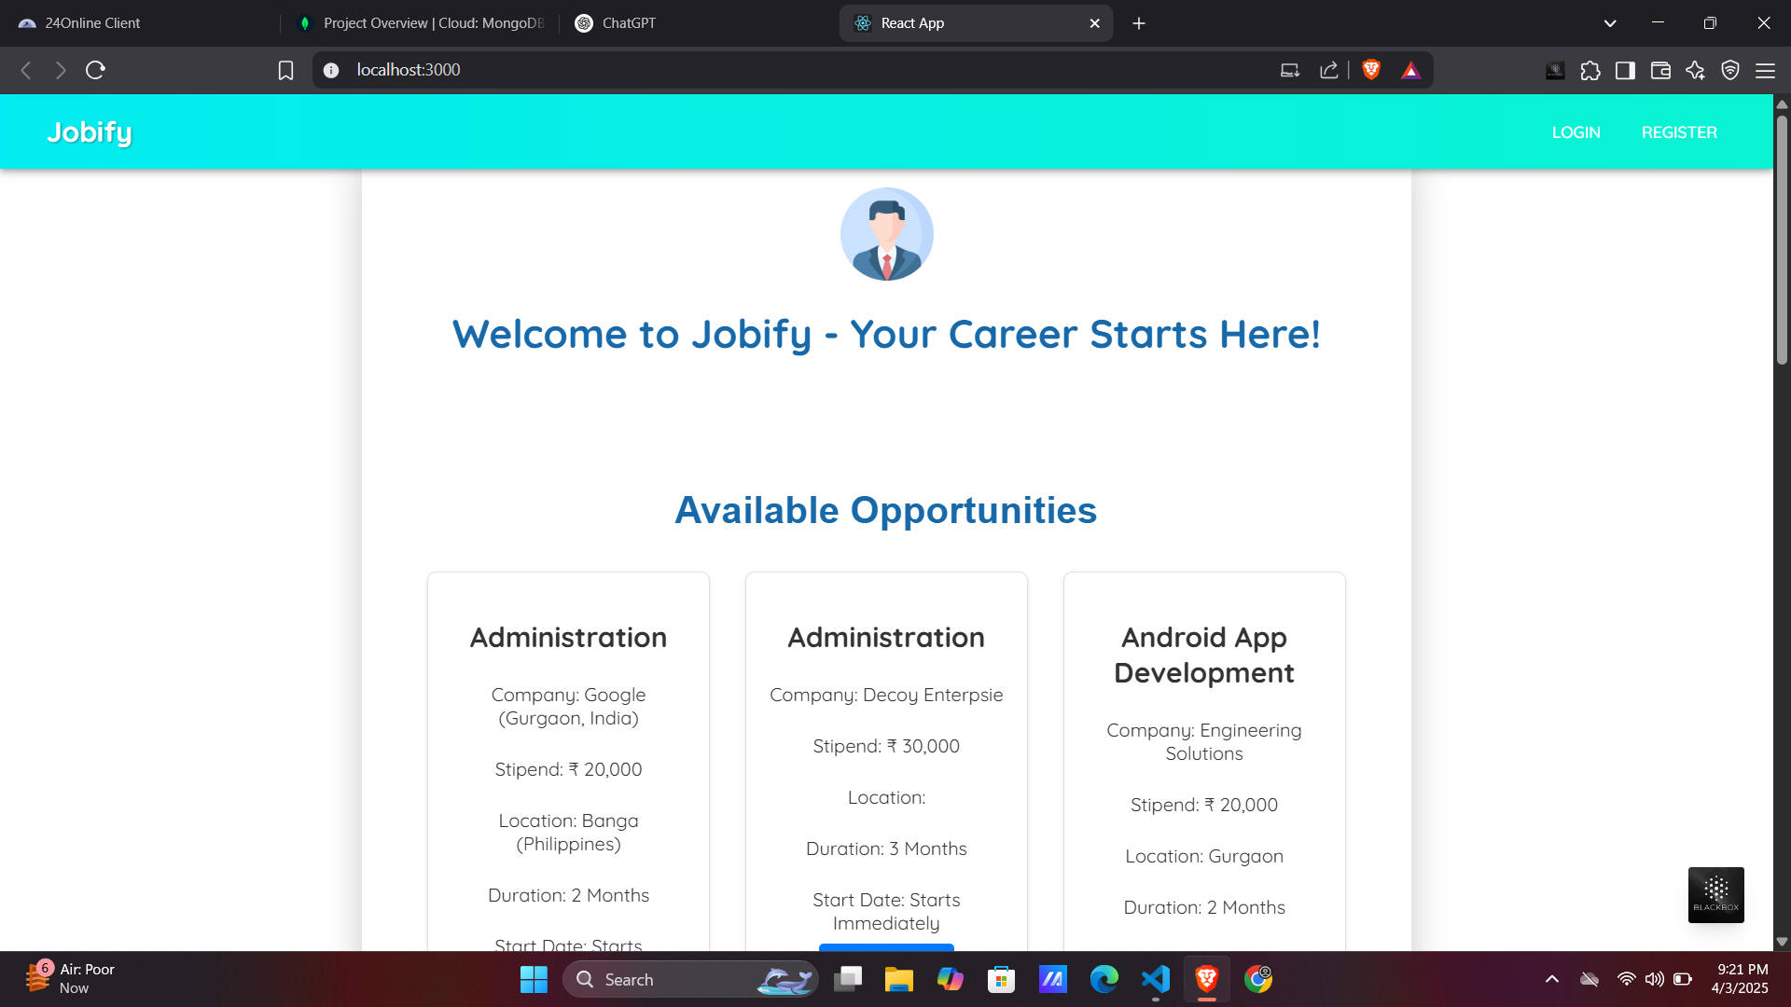This screenshot has height=1007, width=1791.
Task: Launch Visual Studio Code from taskbar
Action: point(1155,979)
